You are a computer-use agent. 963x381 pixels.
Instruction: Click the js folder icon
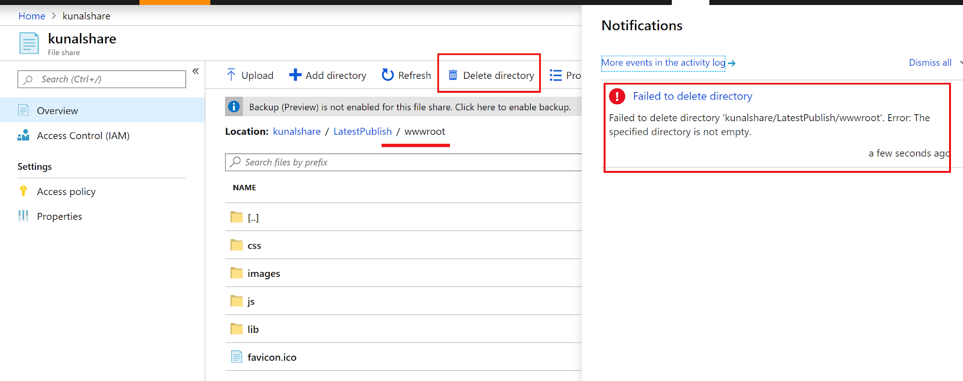click(237, 300)
